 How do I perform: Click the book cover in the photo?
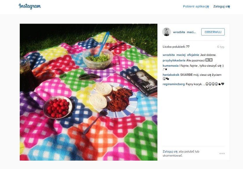coord(142,83)
